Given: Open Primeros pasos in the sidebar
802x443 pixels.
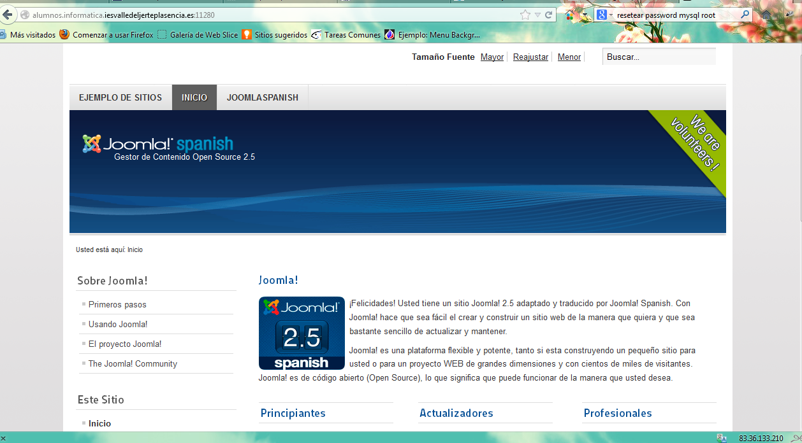Looking at the screenshot, I should click(117, 305).
